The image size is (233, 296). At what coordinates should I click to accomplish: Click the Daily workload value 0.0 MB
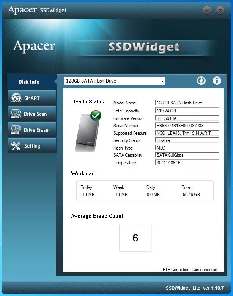click(x=153, y=195)
